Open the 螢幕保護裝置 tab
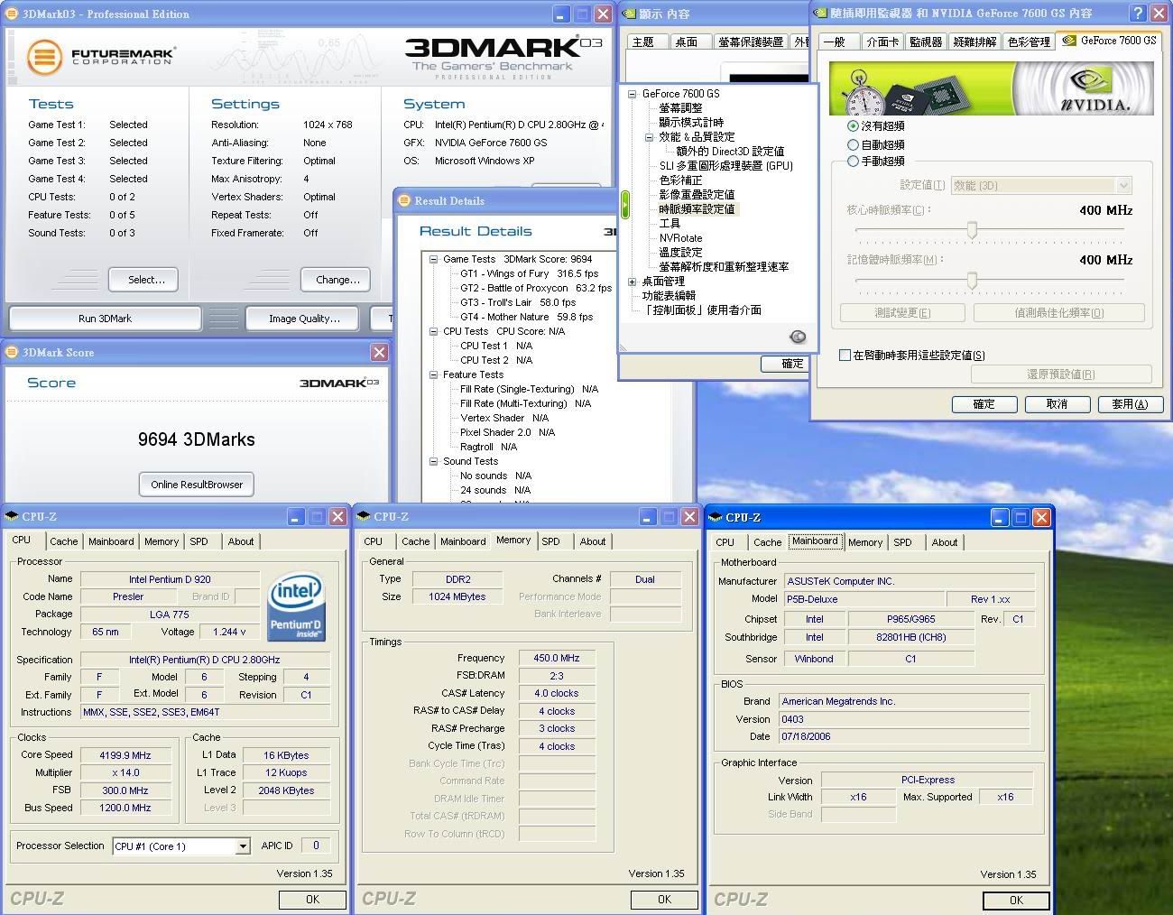This screenshot has height=915, width=1173. (751, 42)
